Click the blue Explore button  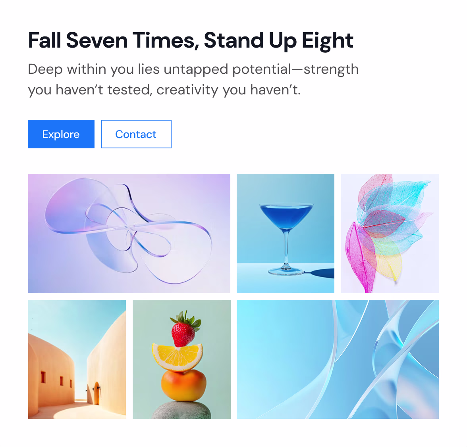pos(61,134)
